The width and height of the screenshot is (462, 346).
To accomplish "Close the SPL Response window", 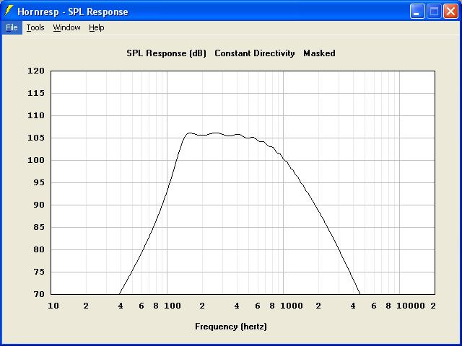I will click(x=450, y=12).
